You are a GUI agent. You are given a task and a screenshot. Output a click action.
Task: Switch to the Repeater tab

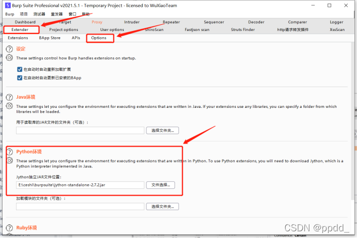(171, 22)
